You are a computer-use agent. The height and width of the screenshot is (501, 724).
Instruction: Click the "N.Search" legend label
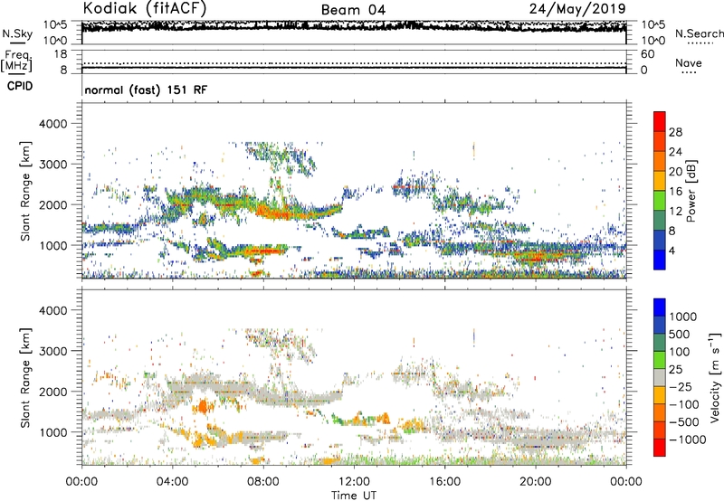coord(700,33)
